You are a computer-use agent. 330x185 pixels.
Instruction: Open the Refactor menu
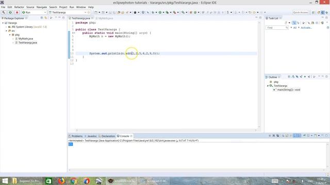(19, 7)
